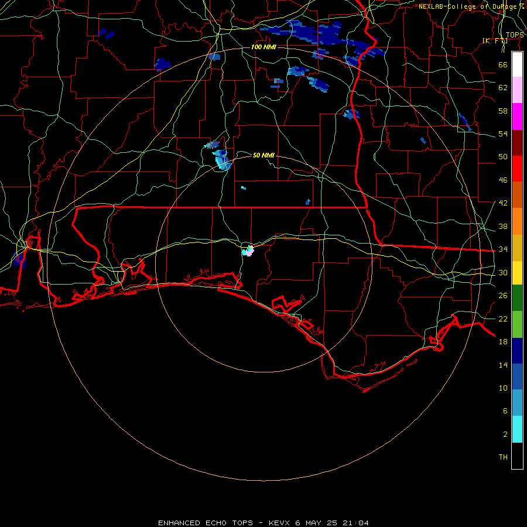This screenshot has height=527, width=527.
Task: Click the cyan echo cell near the 50 NMI ring
Action: [x=221, y=159]
